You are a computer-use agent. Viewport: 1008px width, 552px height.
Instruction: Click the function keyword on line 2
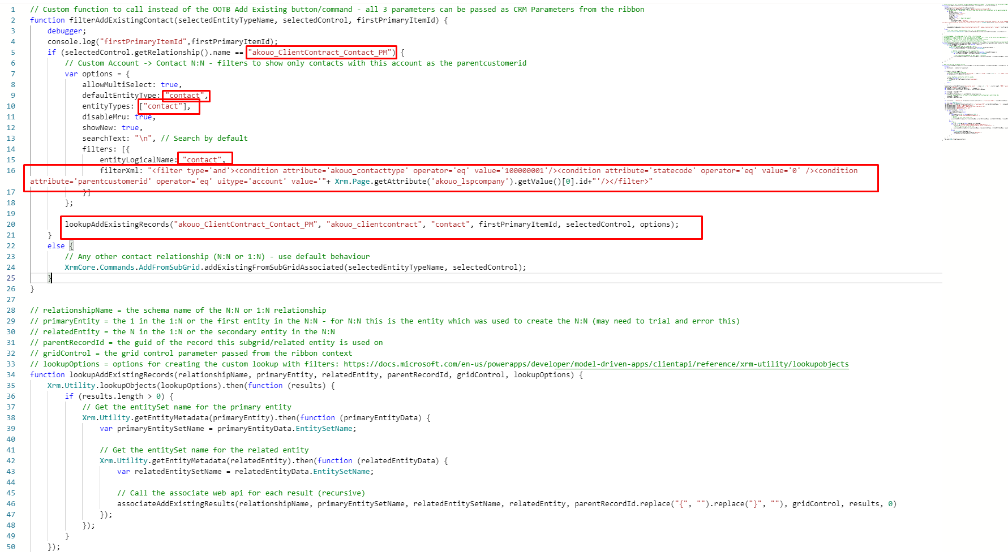(47, 20)
